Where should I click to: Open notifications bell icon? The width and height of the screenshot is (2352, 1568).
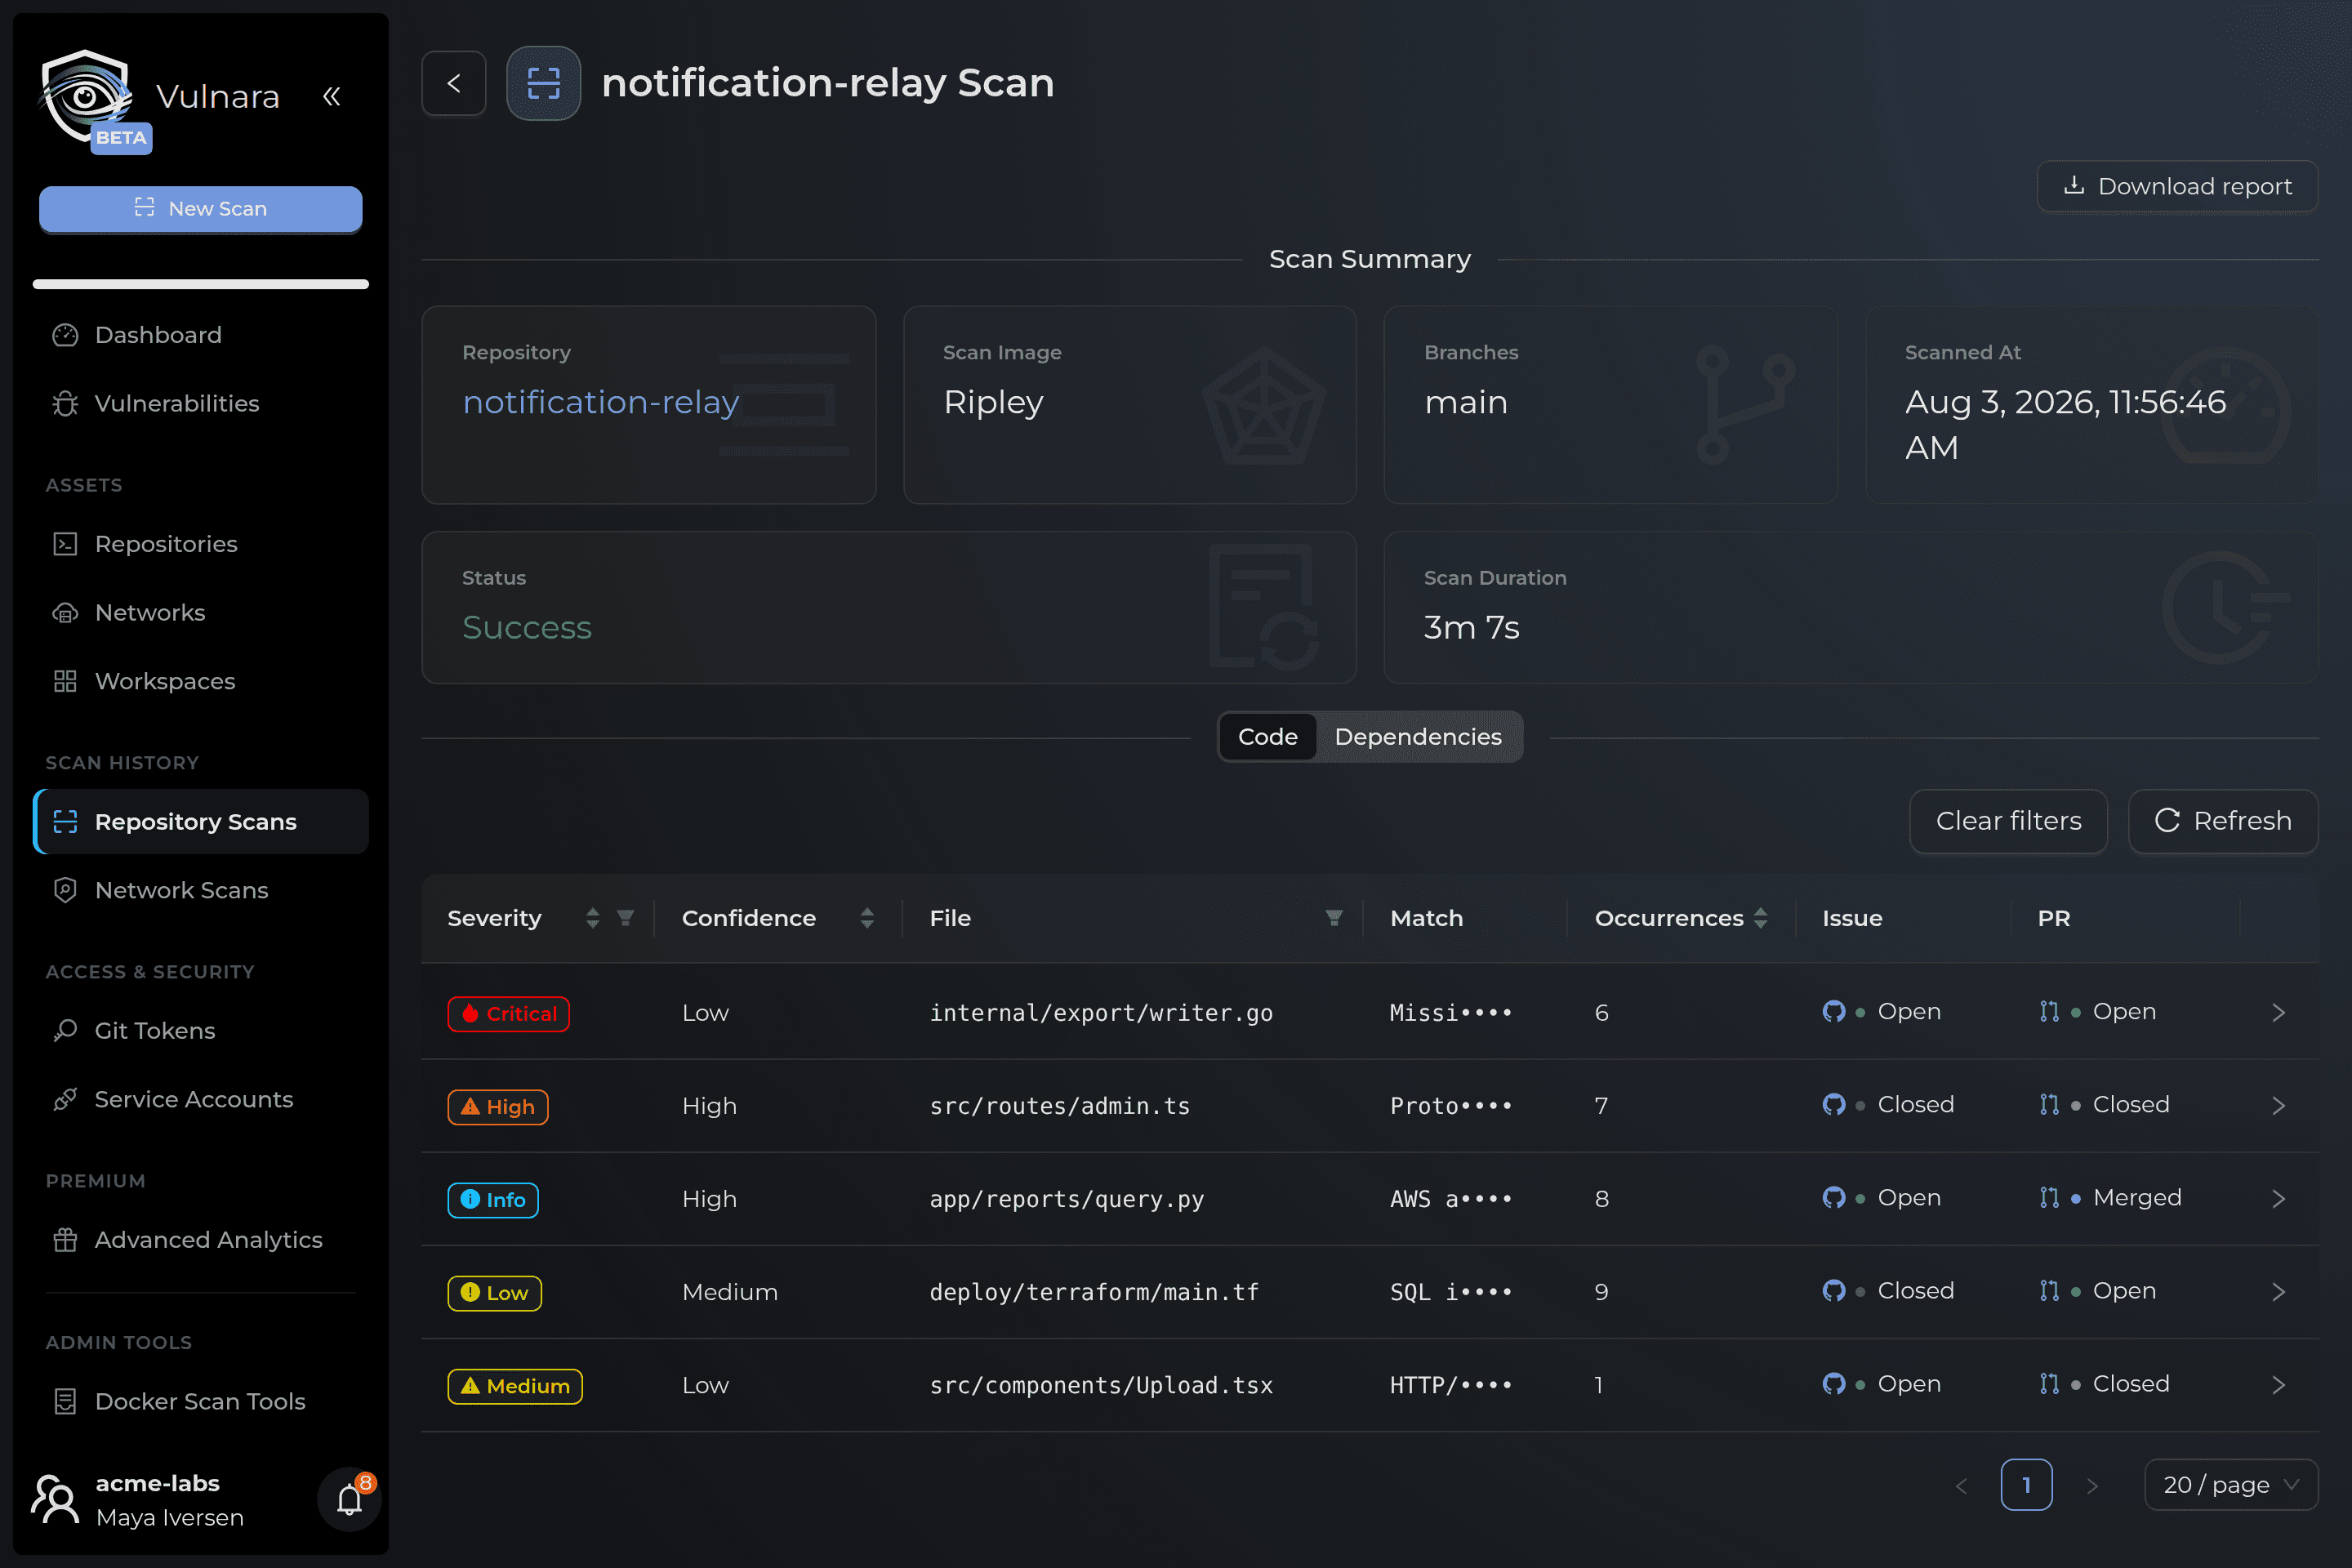coord(349,1499)
